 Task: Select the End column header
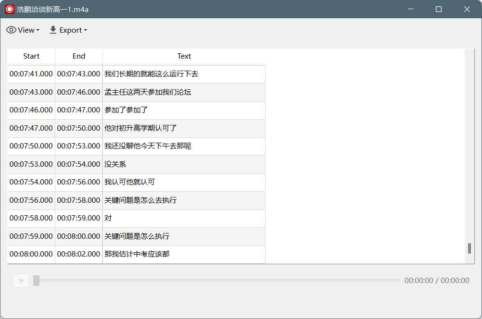pyautogui.click(x=79, y=56)
